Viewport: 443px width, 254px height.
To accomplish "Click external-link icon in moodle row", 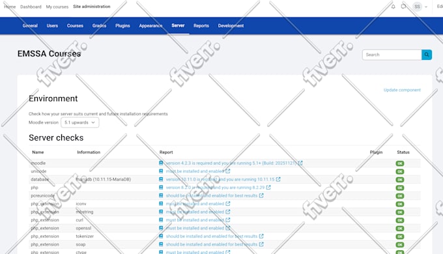I will 300,163.
